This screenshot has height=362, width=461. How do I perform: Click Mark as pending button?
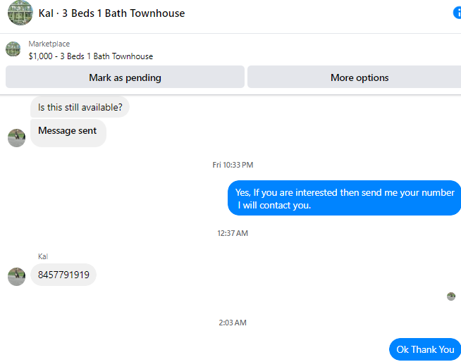point(125,77)
